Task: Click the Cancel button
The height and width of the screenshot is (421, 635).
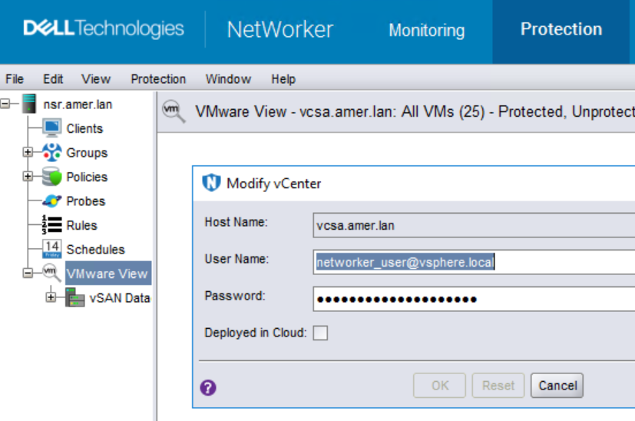Action: pos(557,386)
